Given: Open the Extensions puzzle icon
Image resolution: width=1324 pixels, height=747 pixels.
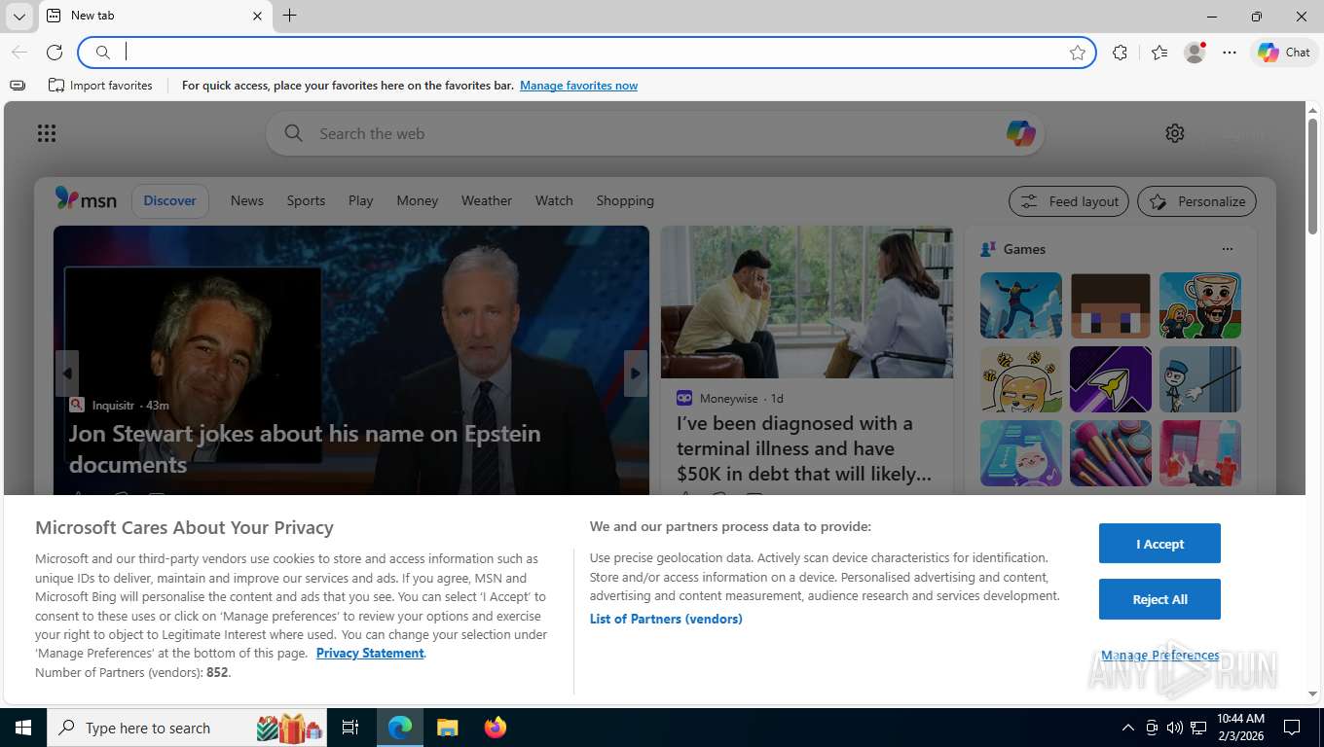Looking at the screenshot, I should tap(1120, 53).
